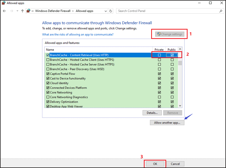Open the breadcrumb double-chevron menu
Image resolution: width=226 pixels, height=168 pixels.
point(32,11)
